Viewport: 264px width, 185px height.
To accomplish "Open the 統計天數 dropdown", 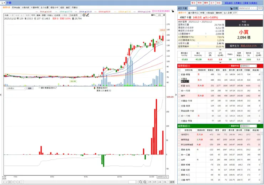I will (x=192, y=8).
